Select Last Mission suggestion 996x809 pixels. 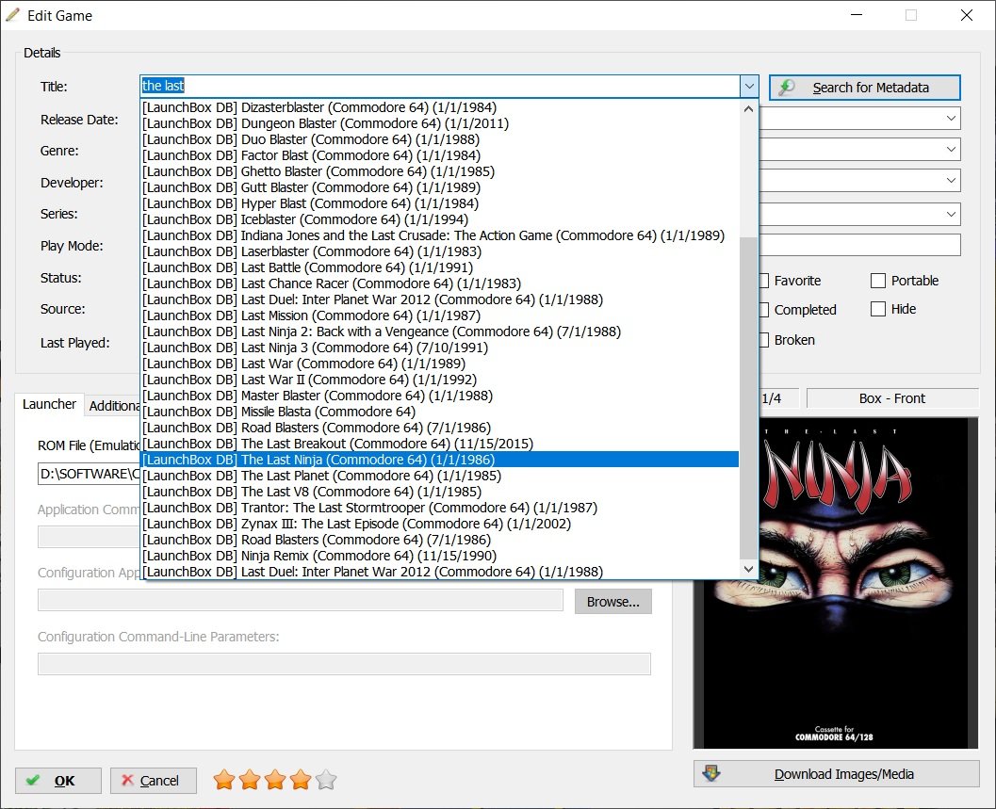(x=439, y=316)
